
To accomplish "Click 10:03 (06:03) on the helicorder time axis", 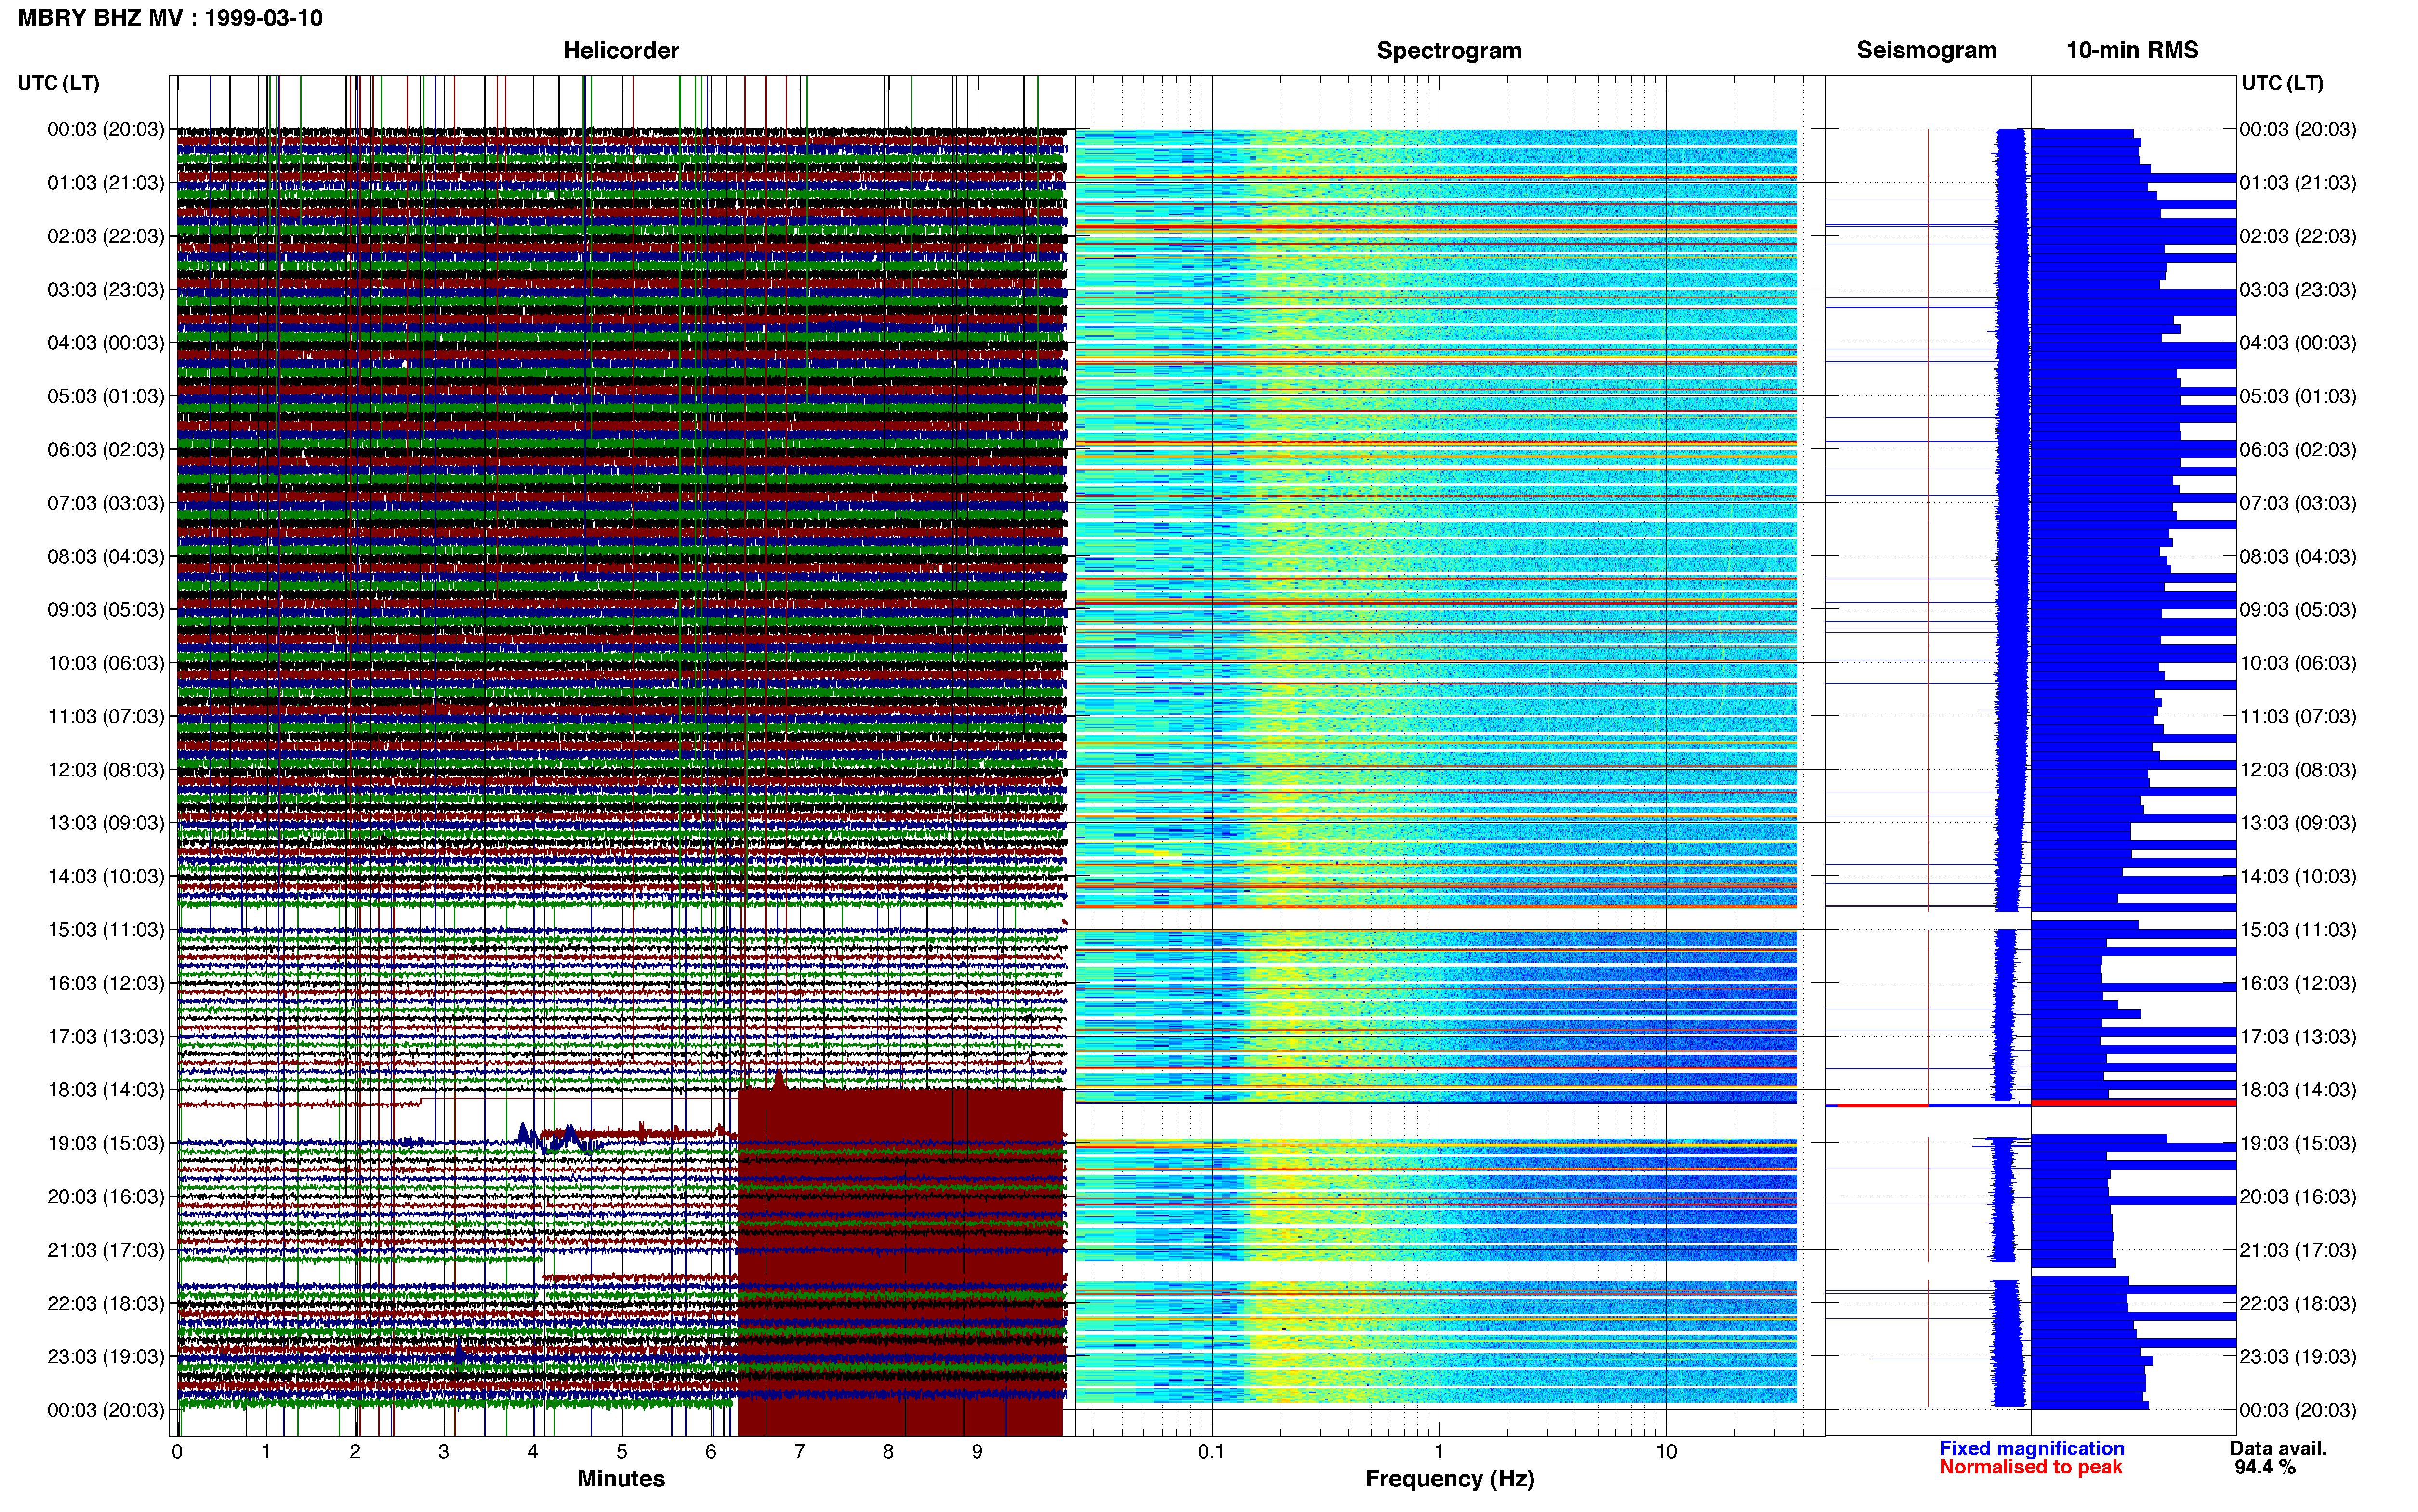I will [105, 663].
